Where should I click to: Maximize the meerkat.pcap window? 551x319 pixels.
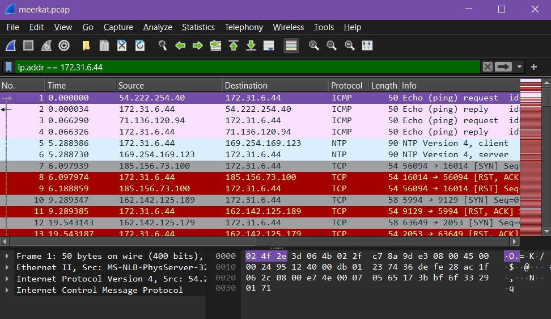pyautogui.click(x=502, y=9)
